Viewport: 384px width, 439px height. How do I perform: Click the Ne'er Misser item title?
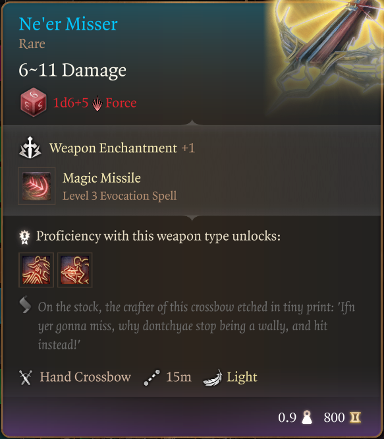click(x=69, y=24)
